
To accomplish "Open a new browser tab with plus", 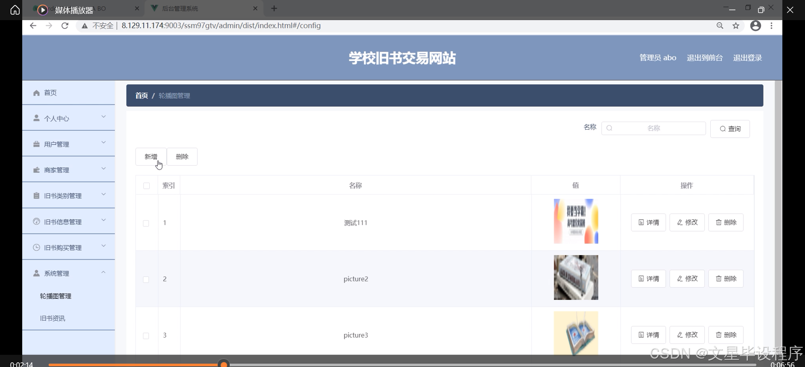I will (x=274, y=8).
